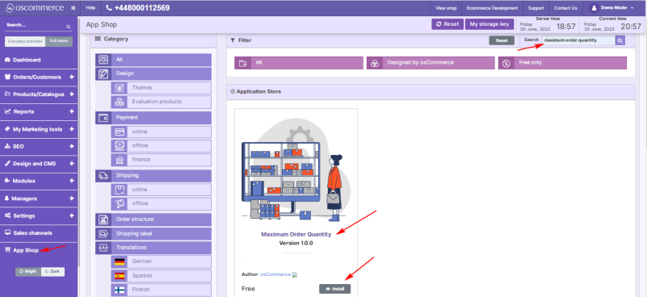This screenshot has width=647, height=297.
Task: Select the Order structure category icon
Action: (x=103, y=220)
